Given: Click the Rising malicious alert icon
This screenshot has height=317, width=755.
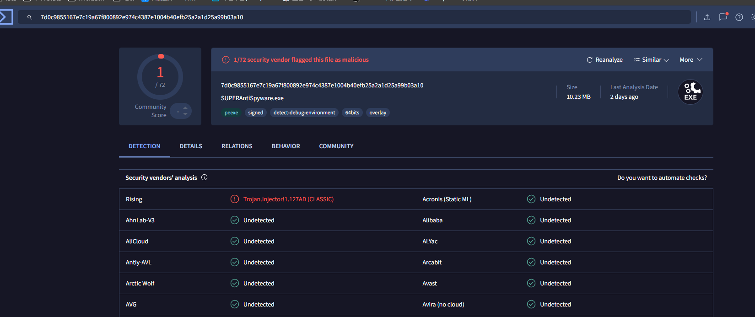Looking at the screenshot, I should click(235, 199).
